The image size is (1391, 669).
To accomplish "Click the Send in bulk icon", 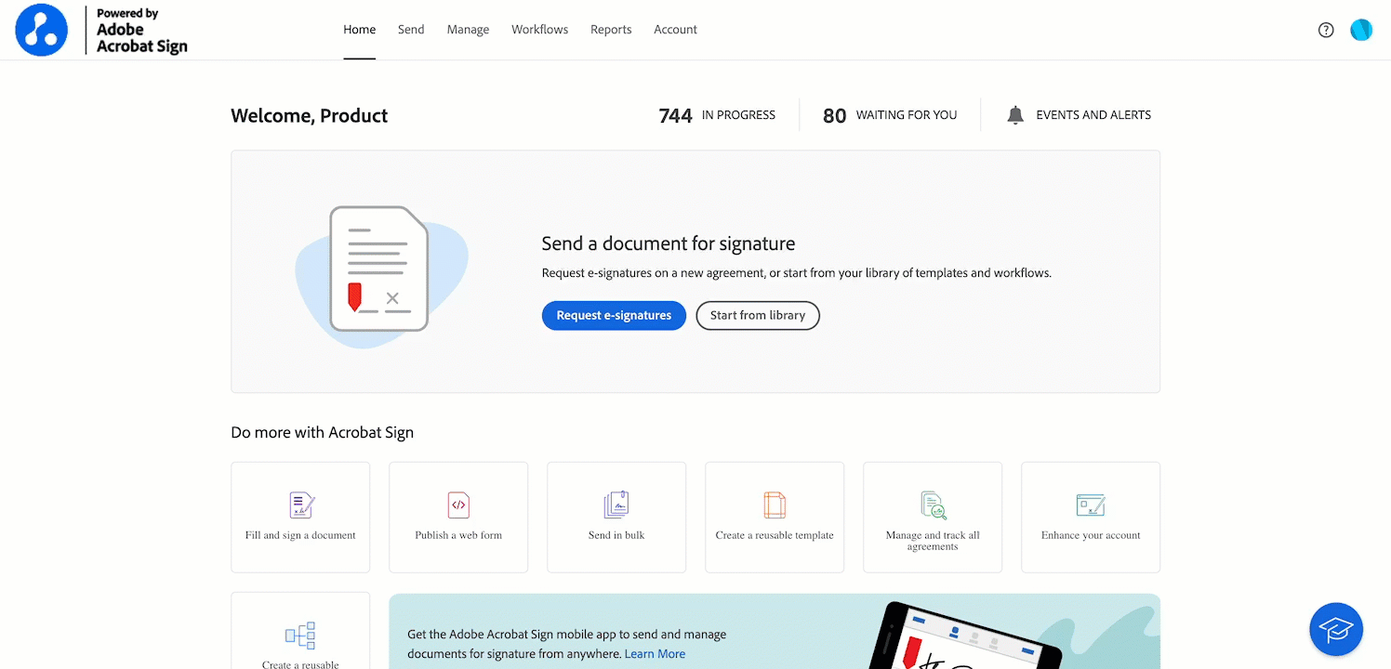I will pyautogui.click(x=616, y=505).
